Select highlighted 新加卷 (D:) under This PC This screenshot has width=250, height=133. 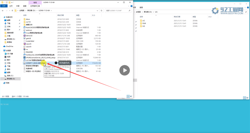(10, 79)
